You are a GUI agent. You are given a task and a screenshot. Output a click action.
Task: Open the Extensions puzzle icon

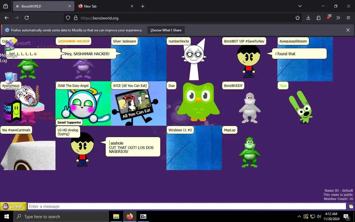tap(318, 18)
